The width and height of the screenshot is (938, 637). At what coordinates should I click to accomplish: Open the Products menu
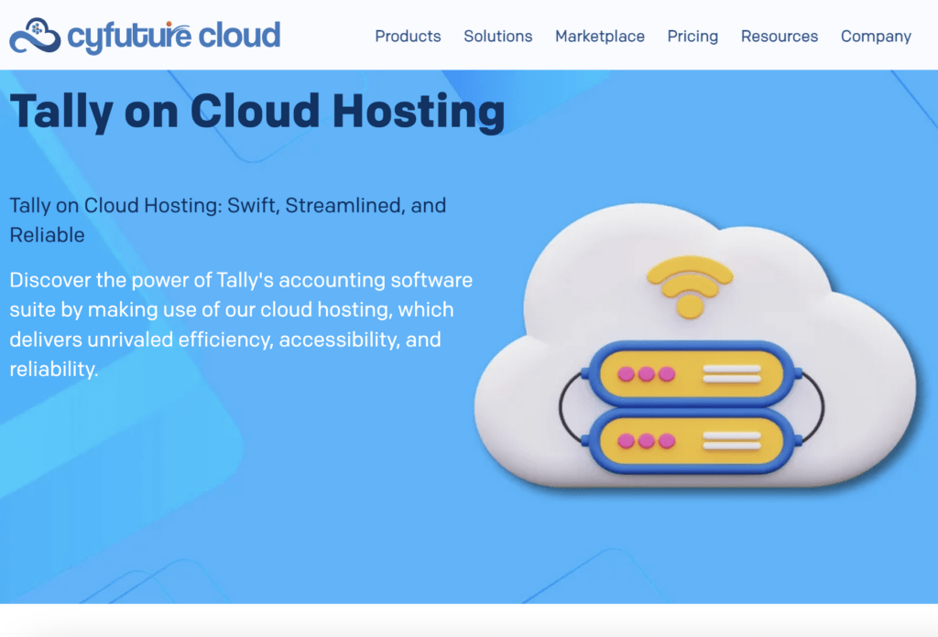(408, 37)
